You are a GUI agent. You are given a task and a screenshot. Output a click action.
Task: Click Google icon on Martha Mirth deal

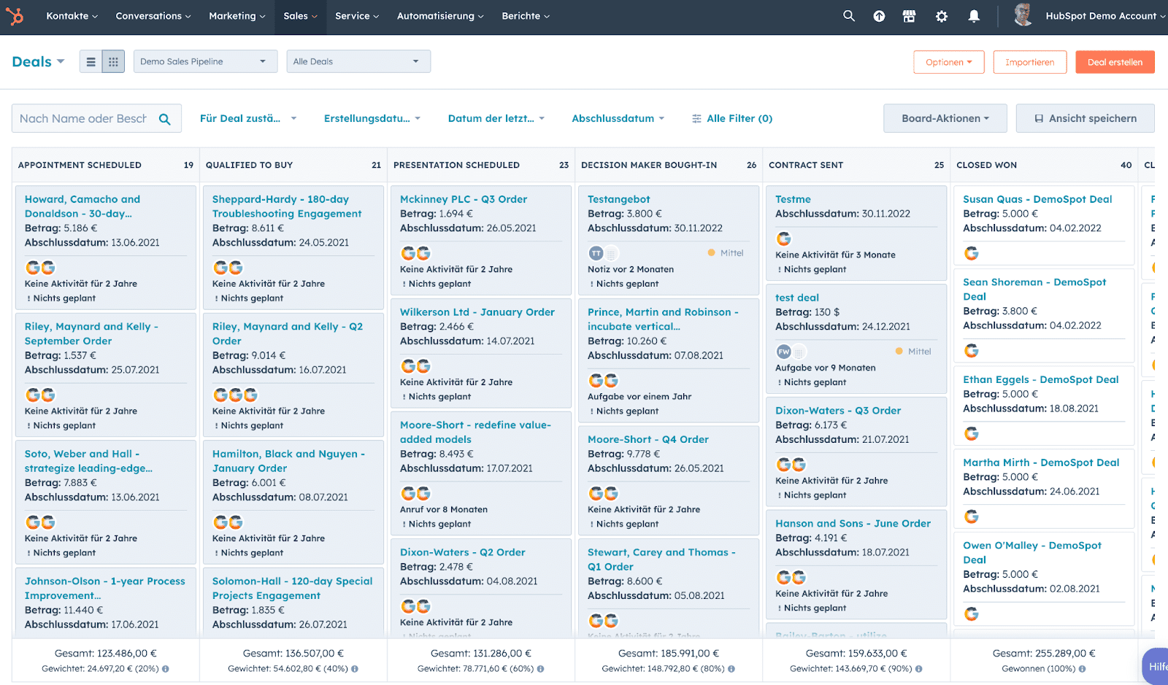[x=972, y=516]
